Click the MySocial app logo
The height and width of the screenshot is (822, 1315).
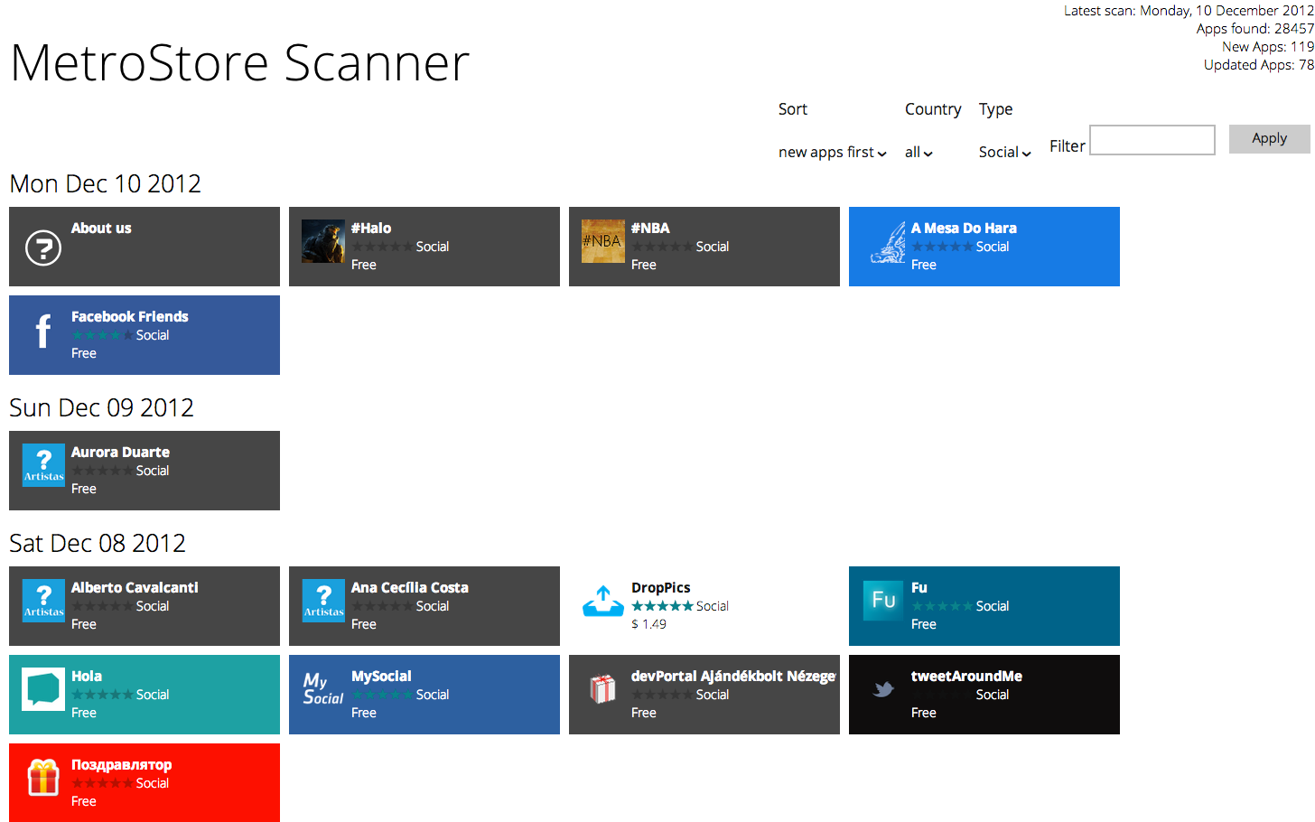tap(322, 689)
